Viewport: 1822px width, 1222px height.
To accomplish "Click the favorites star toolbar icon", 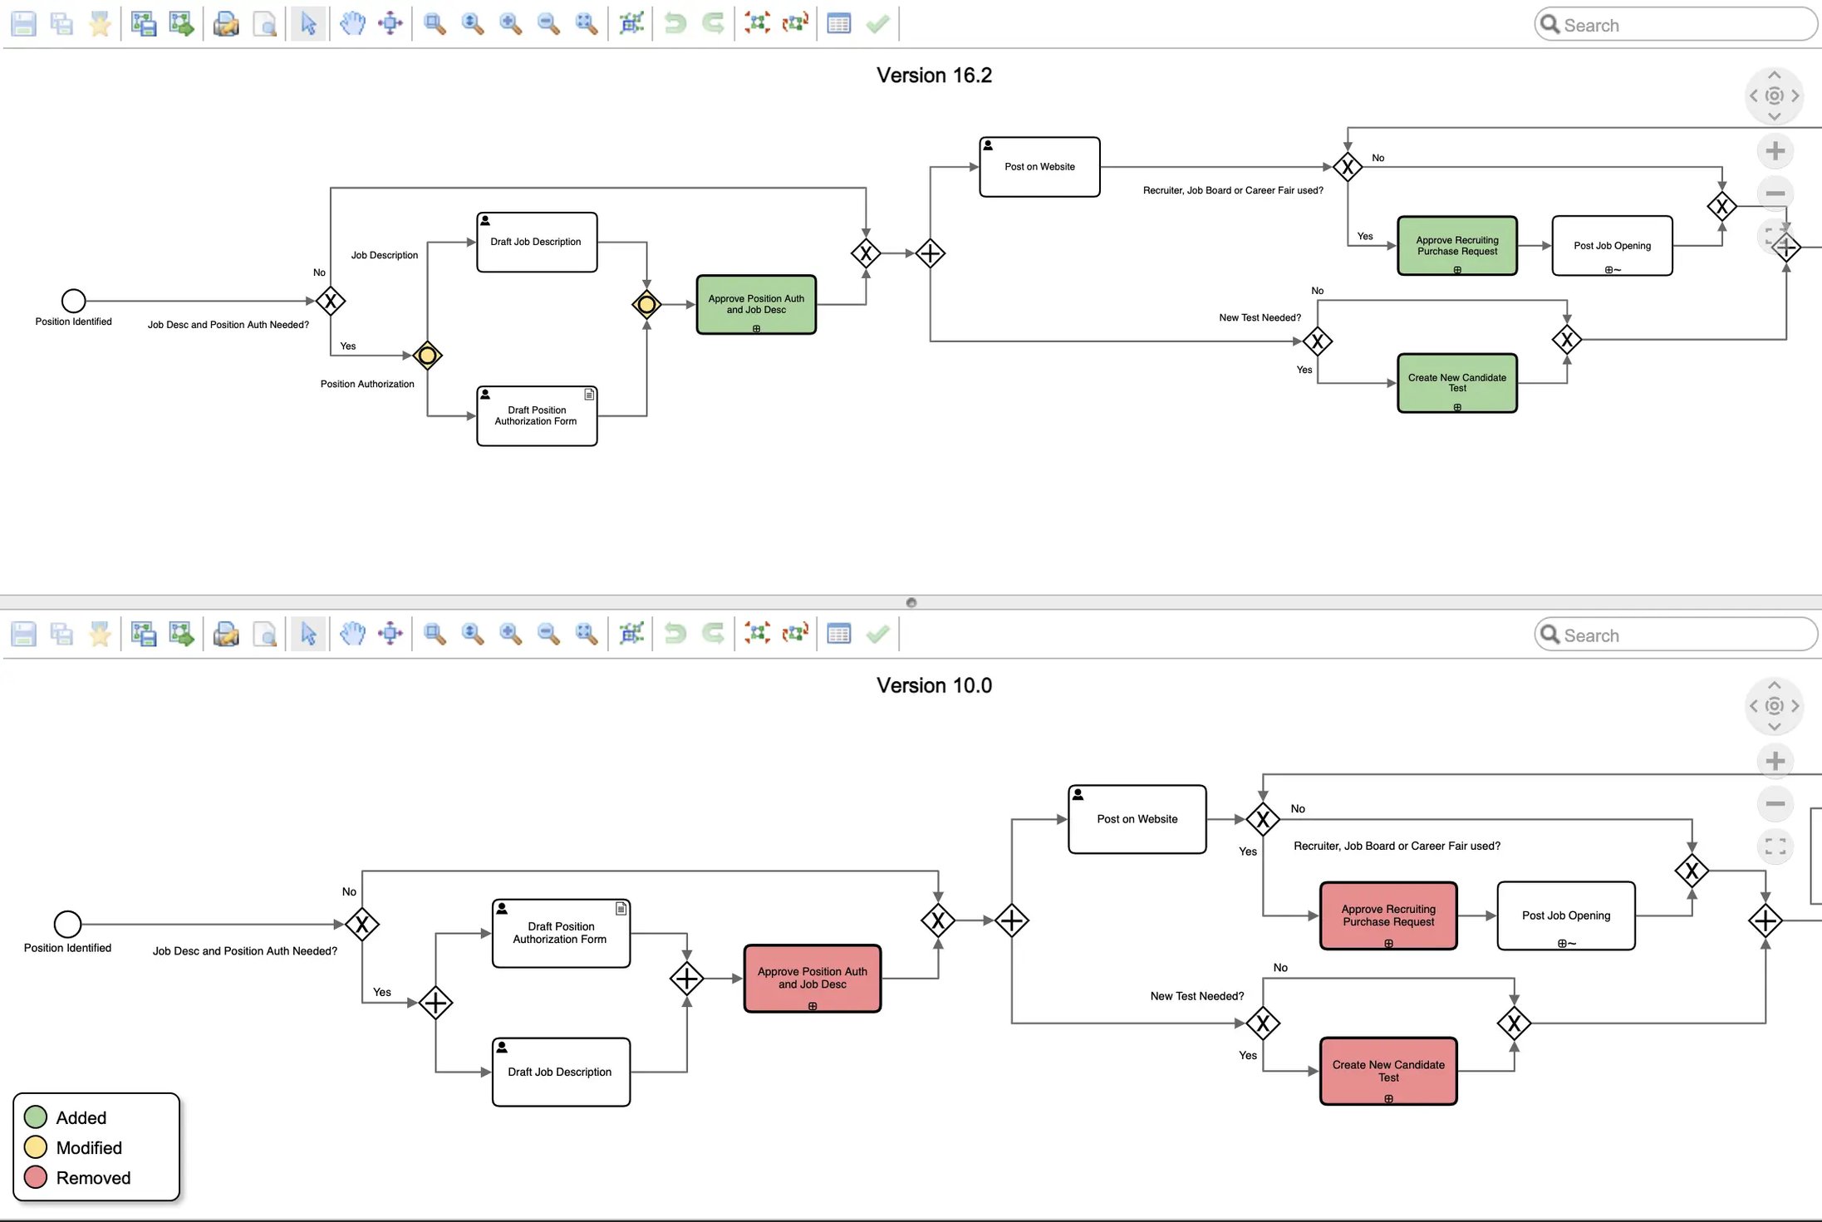I will (100, 24).
